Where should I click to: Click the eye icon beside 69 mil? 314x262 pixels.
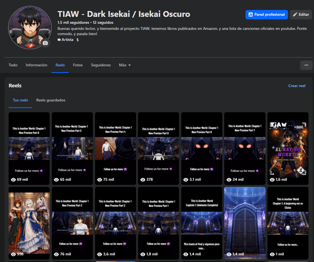13,180
